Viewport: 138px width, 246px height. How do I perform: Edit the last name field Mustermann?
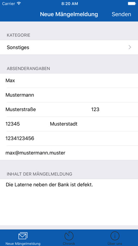coord(69,95)
